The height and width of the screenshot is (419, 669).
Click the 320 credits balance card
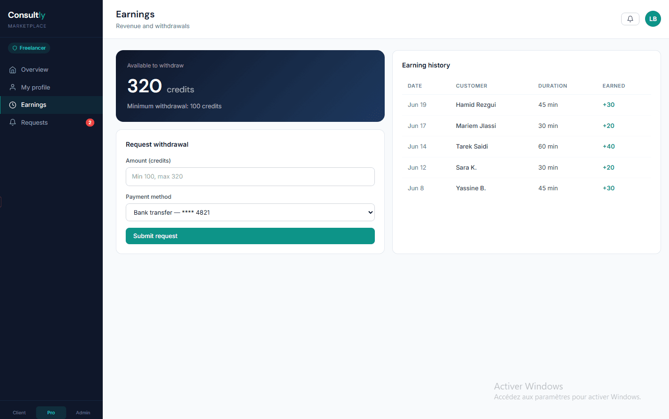[250, 86]
